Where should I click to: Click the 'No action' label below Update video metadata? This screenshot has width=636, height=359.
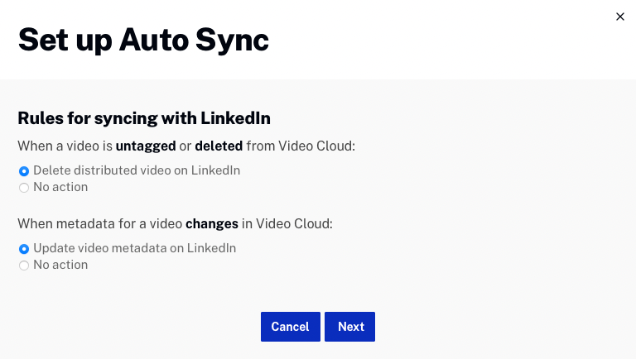click(60, 266)
